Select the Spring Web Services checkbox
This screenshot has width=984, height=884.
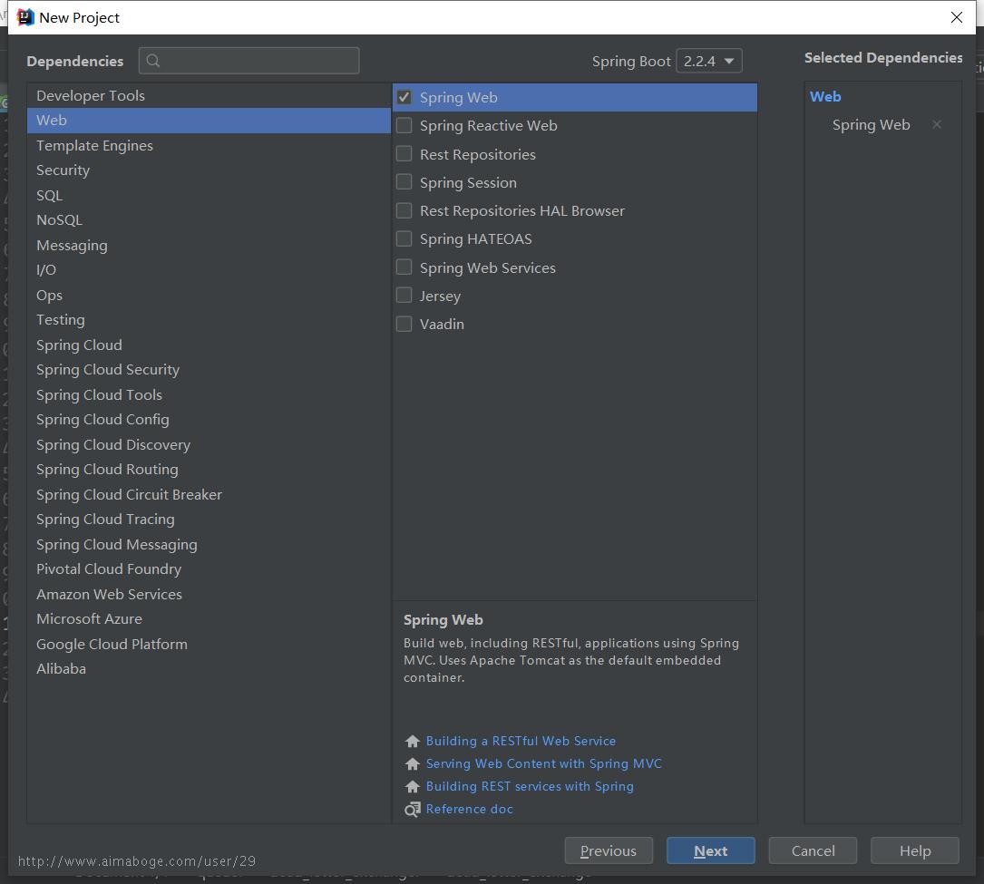404,267
